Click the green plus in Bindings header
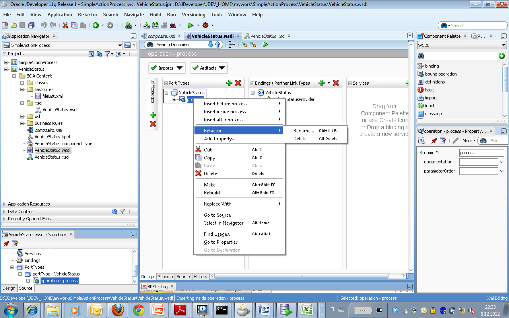Image resolution: width=509 pixels, height=318 pixels. click(x=322, y=83)
